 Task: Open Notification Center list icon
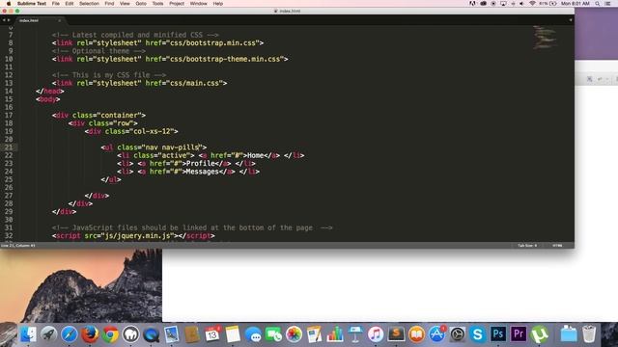tap(608, 4)
